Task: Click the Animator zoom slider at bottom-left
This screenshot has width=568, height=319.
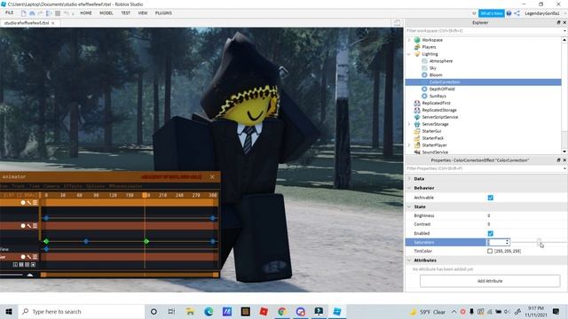Action: click(x=29, y=275)
